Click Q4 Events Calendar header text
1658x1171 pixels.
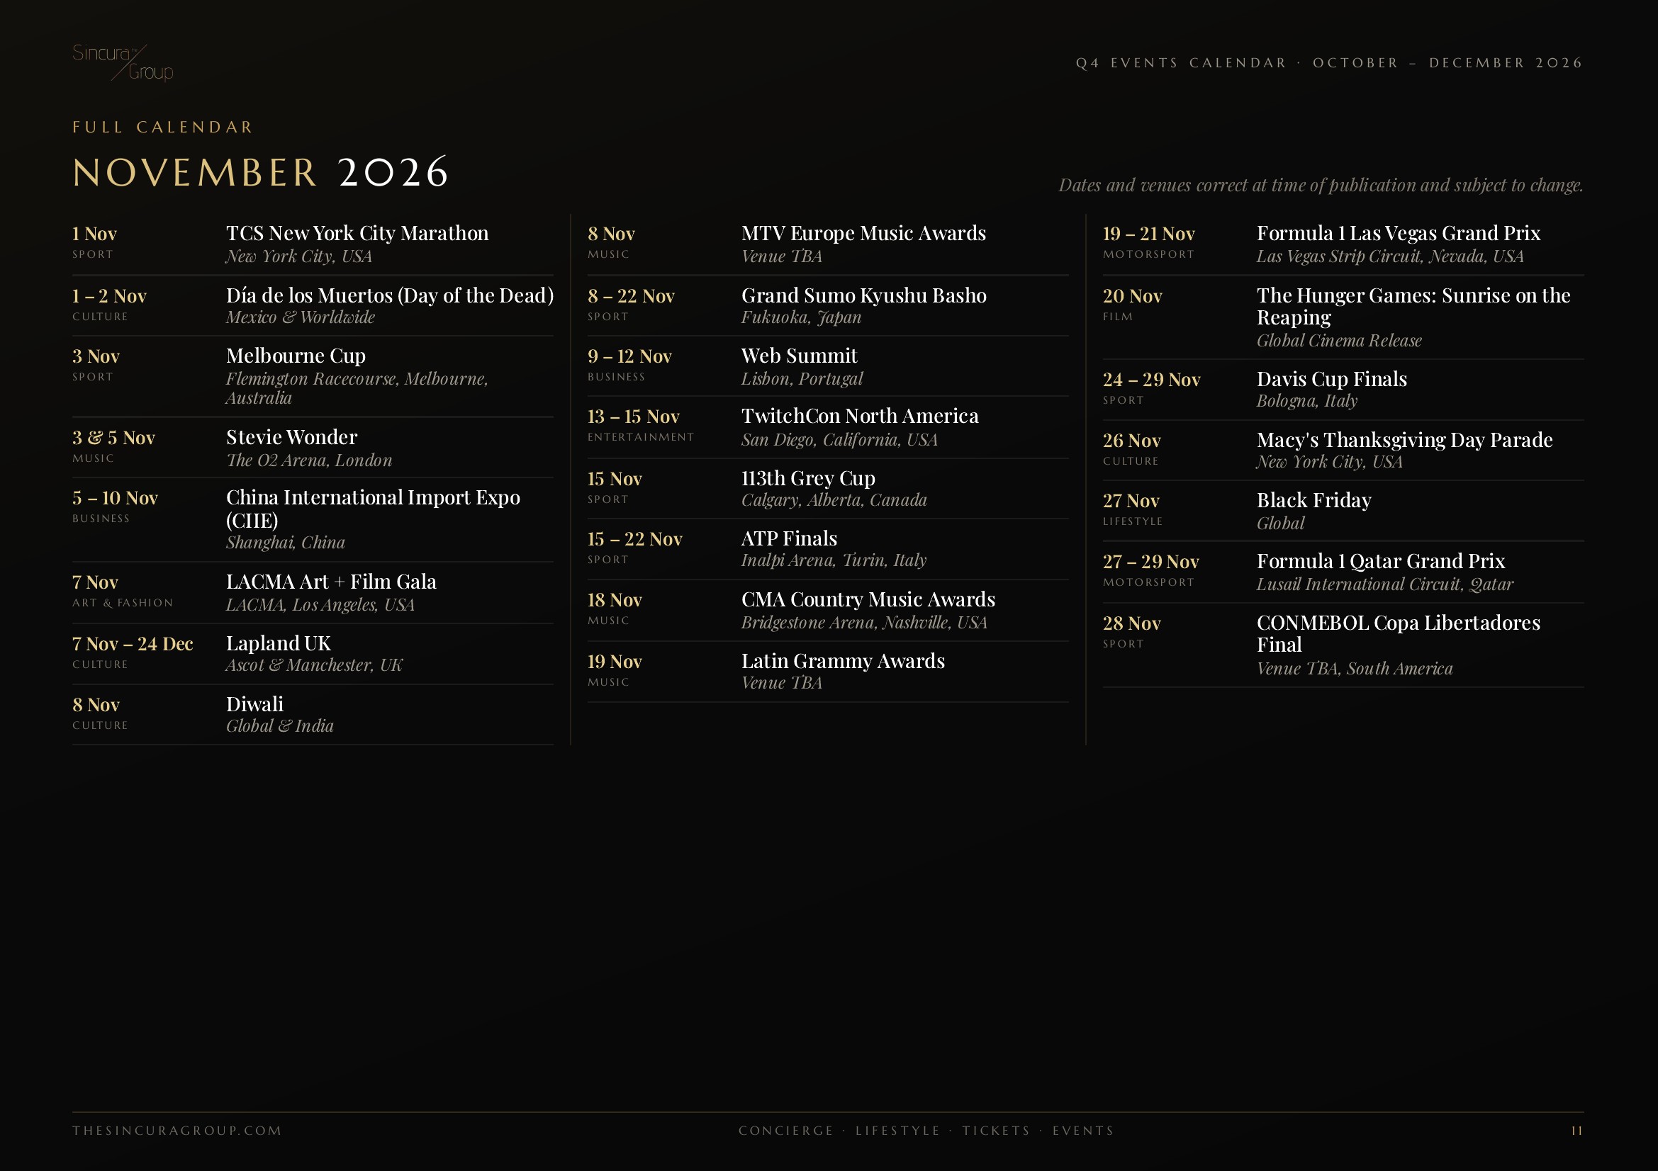point(1328,64)
